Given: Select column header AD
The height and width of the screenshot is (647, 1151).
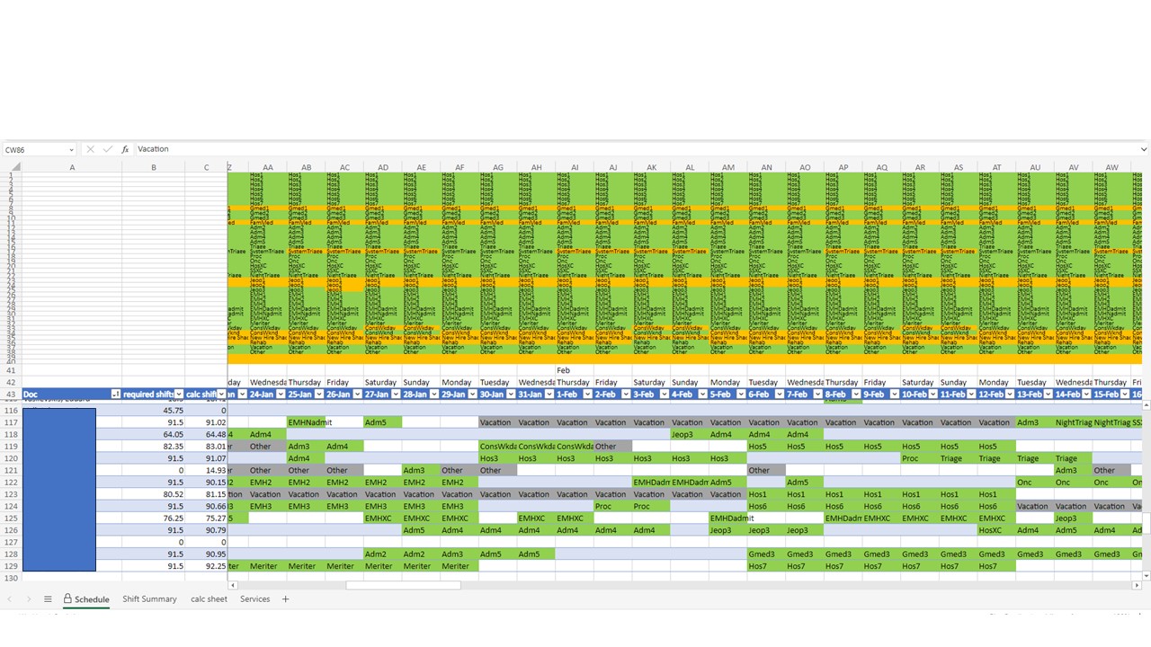Looking at the screenshot, I should (383, 167).
